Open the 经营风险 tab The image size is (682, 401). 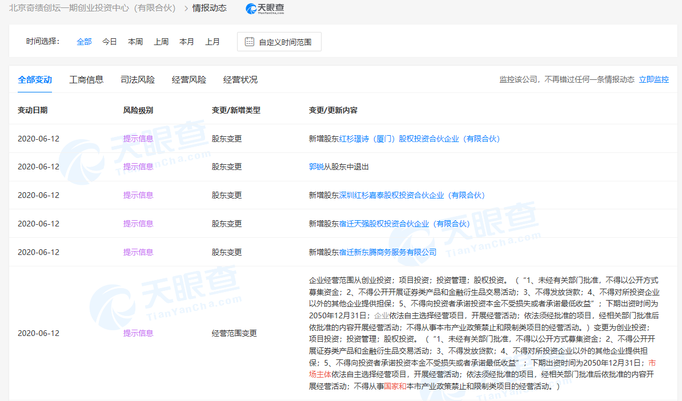[189, 80]
